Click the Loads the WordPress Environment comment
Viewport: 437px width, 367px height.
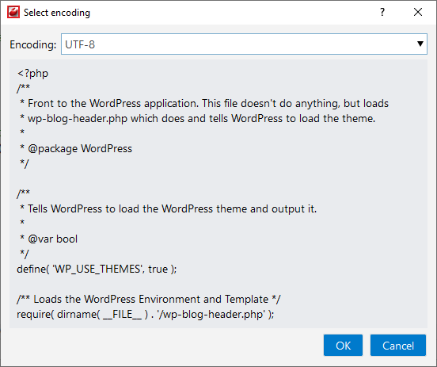click(149, 299)
